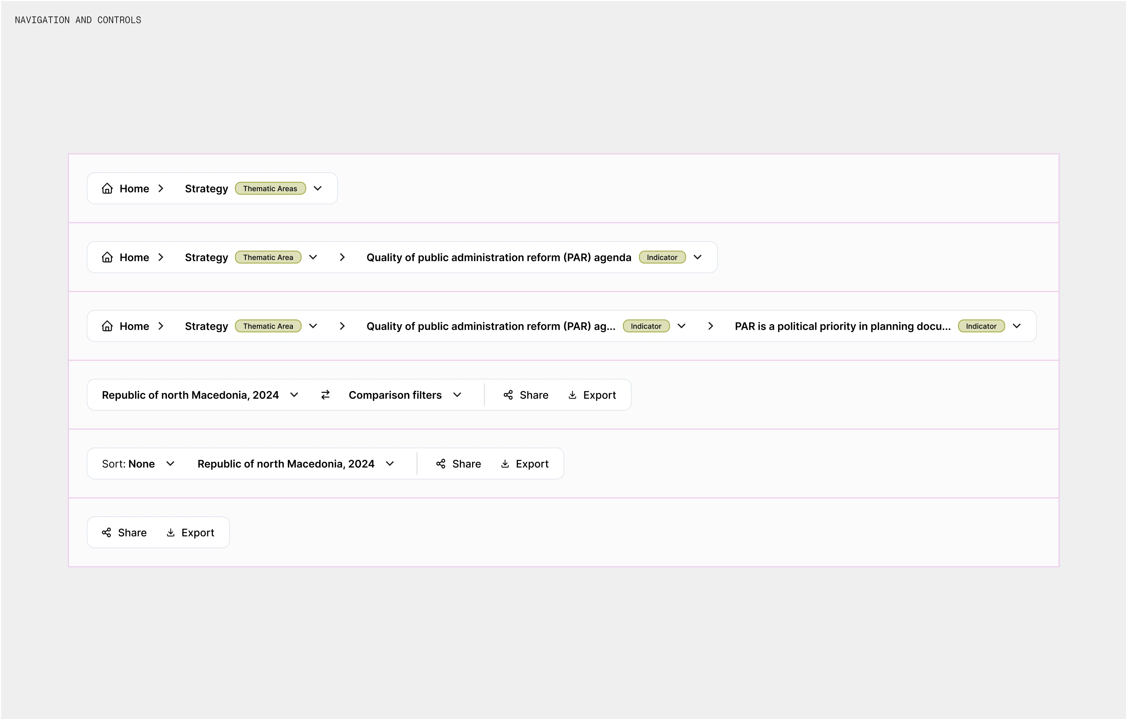Click the Home icon in the third breadcrumb row
The image size is (1126, 719).
(x=107, y=326)
